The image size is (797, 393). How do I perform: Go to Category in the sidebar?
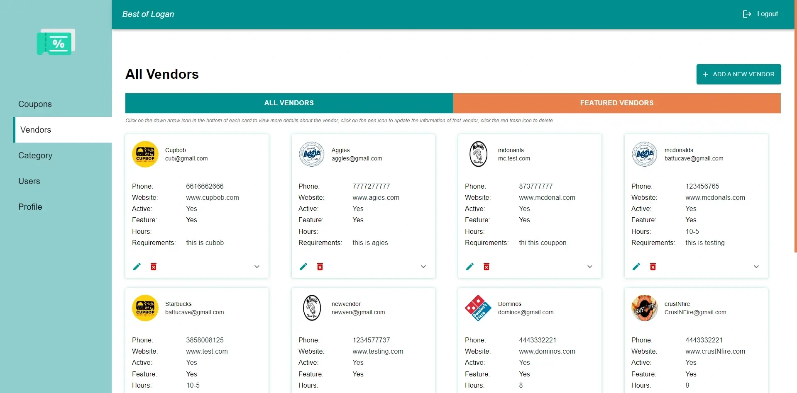click(x=35, y=155)
